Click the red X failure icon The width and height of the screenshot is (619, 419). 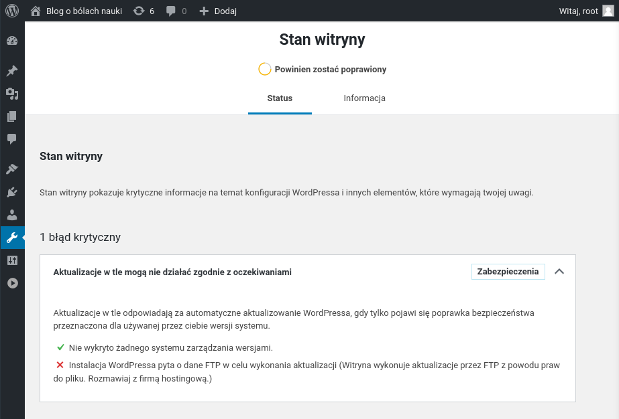(60, 365)
